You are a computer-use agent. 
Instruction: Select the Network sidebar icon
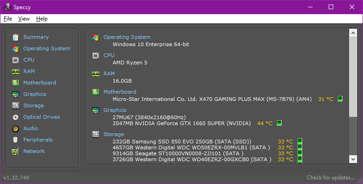pyautogui.click(x=16, y=151)
